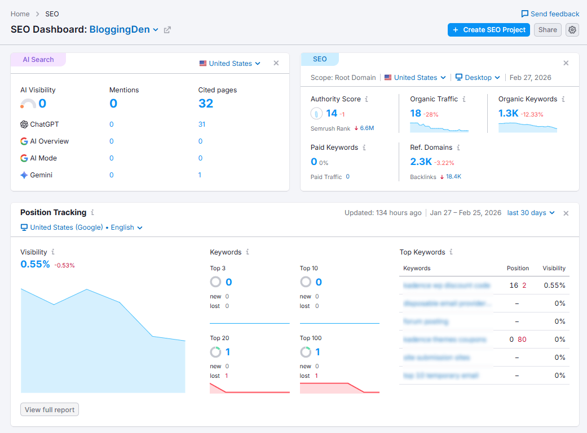
Task: Click Ref. Domains info icon
Action: click(x=458, y=148)
